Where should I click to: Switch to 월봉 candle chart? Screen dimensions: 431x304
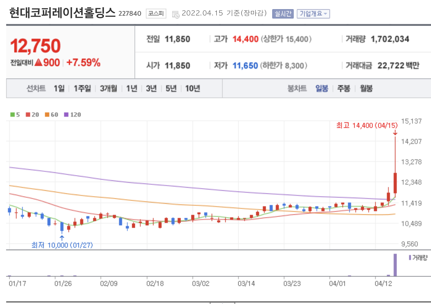[366, 89]
